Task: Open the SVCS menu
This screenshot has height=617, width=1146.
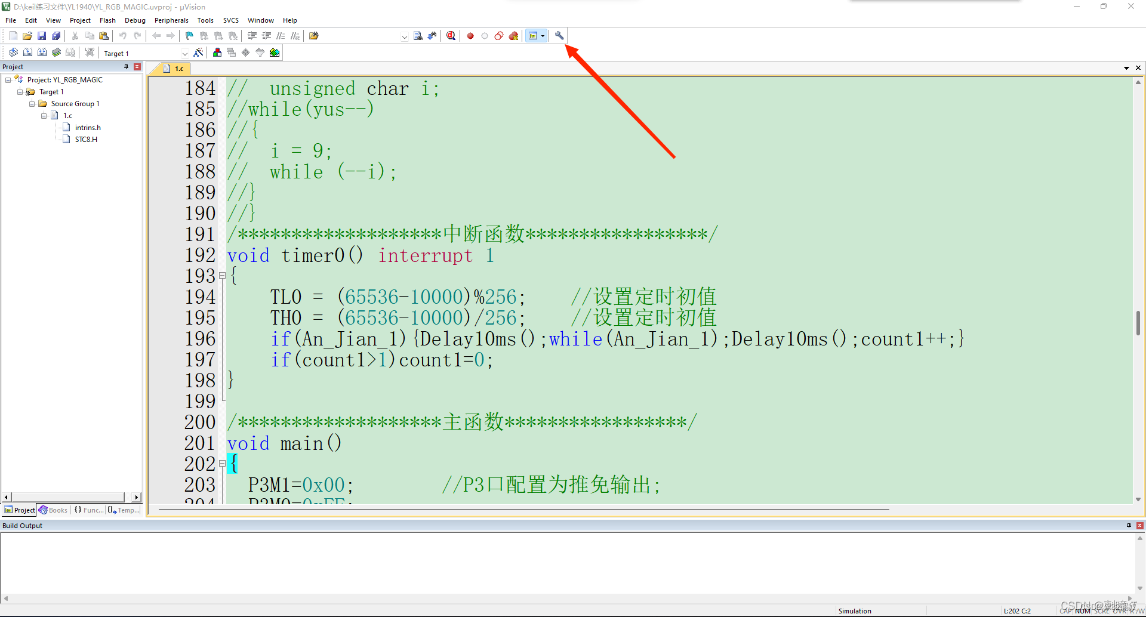Action: [x=230, y=20]
